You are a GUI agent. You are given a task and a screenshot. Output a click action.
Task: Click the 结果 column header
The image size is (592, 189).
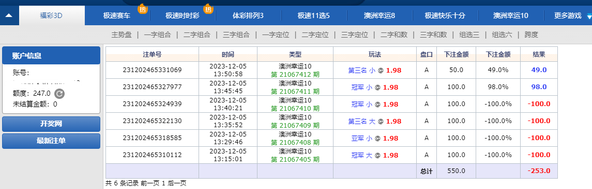(x=539, y=55)
